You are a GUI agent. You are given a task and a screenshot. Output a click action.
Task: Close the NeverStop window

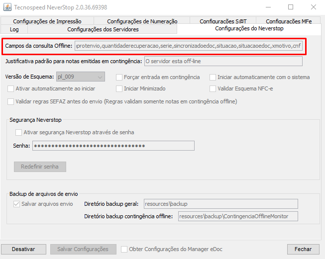(x=314, y=7)
